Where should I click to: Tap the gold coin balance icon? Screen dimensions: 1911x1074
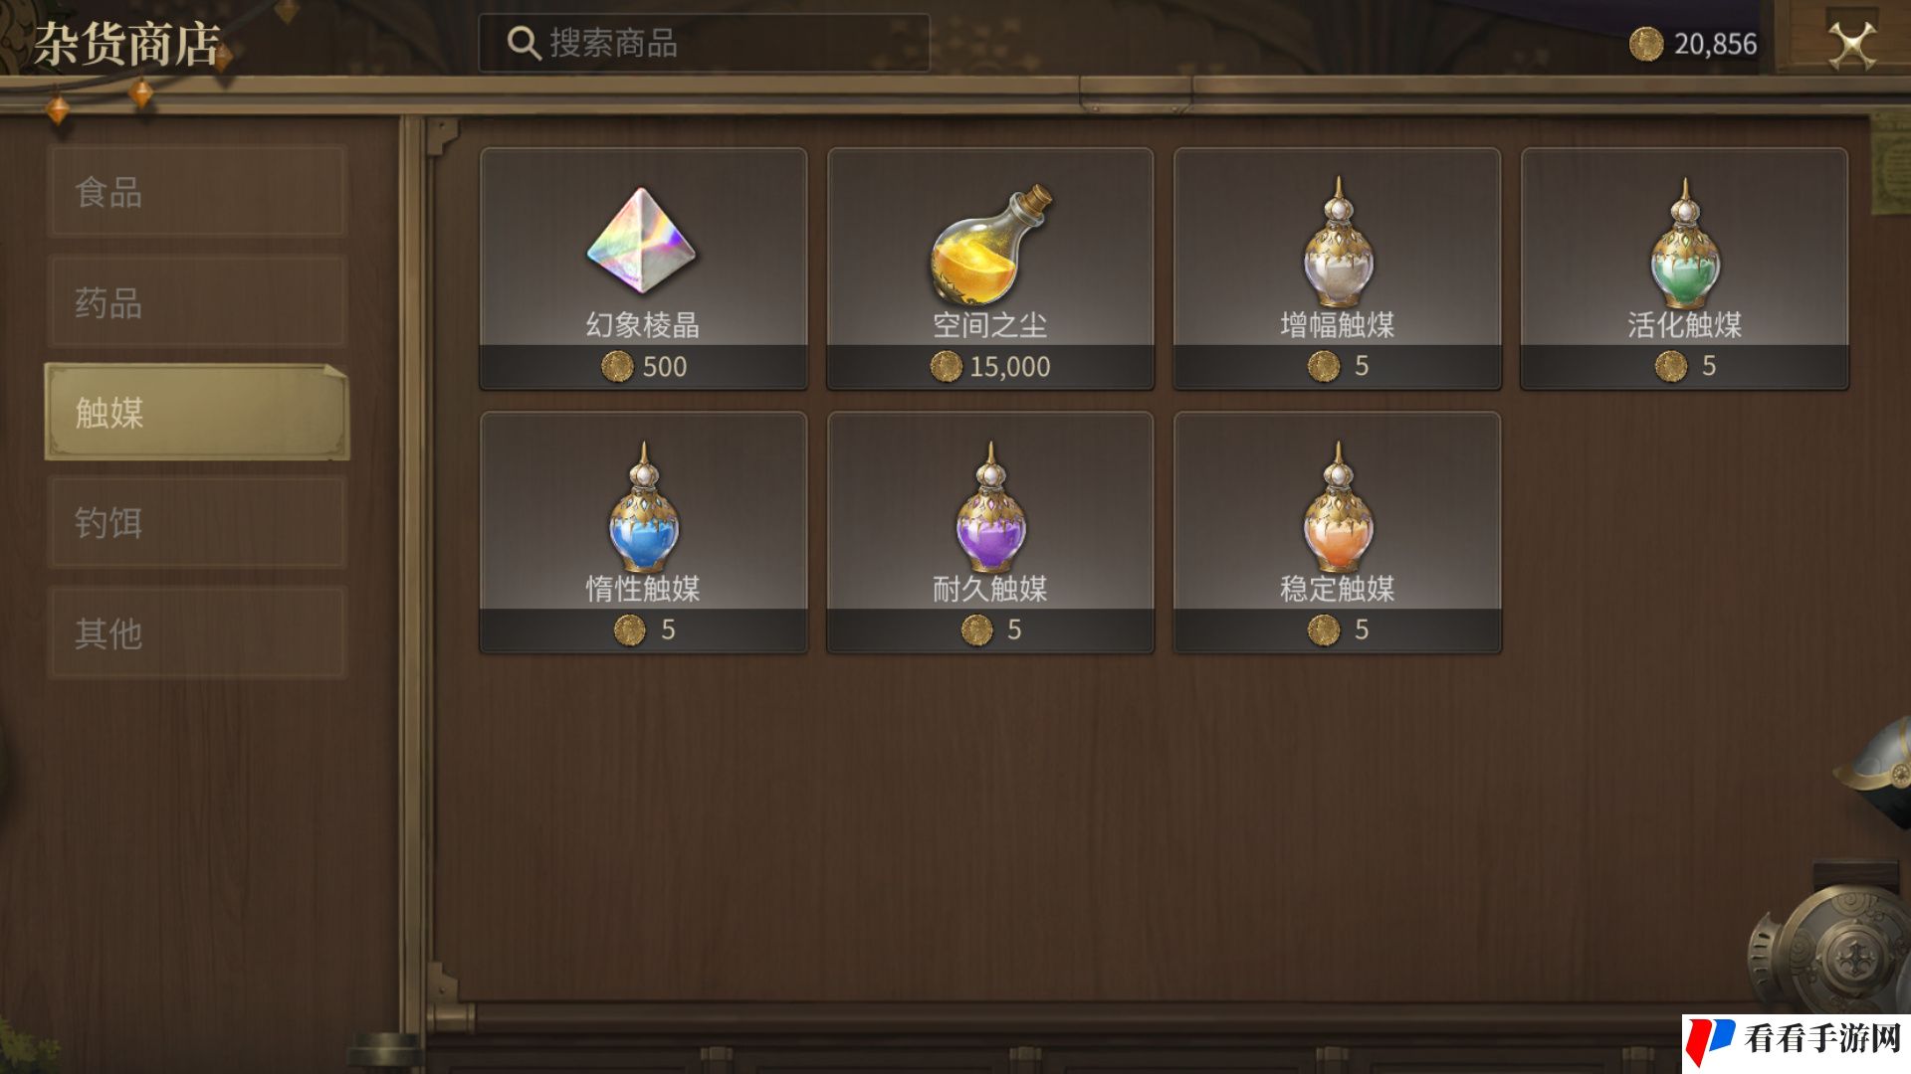(x=1646, y=44)
